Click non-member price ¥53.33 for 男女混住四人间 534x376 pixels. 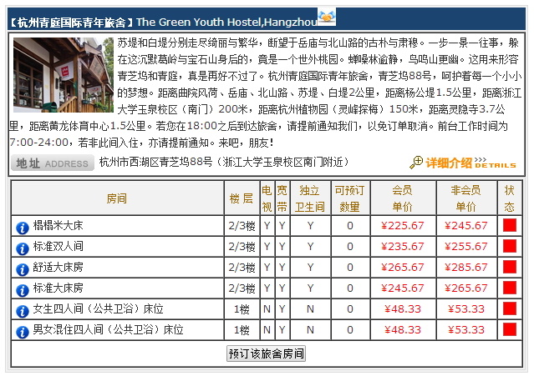click(465, 330)
